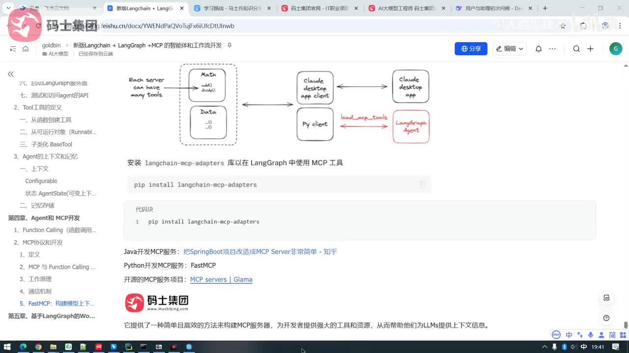Click the taskbar clock showing 19:41

598,347
